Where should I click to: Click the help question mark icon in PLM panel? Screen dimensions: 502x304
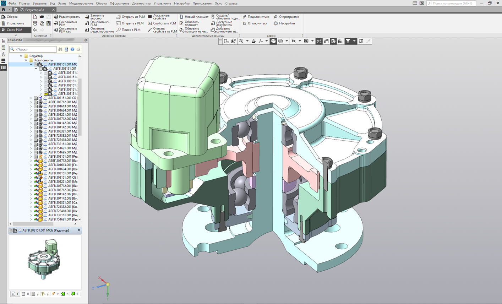tap(72, 49)
